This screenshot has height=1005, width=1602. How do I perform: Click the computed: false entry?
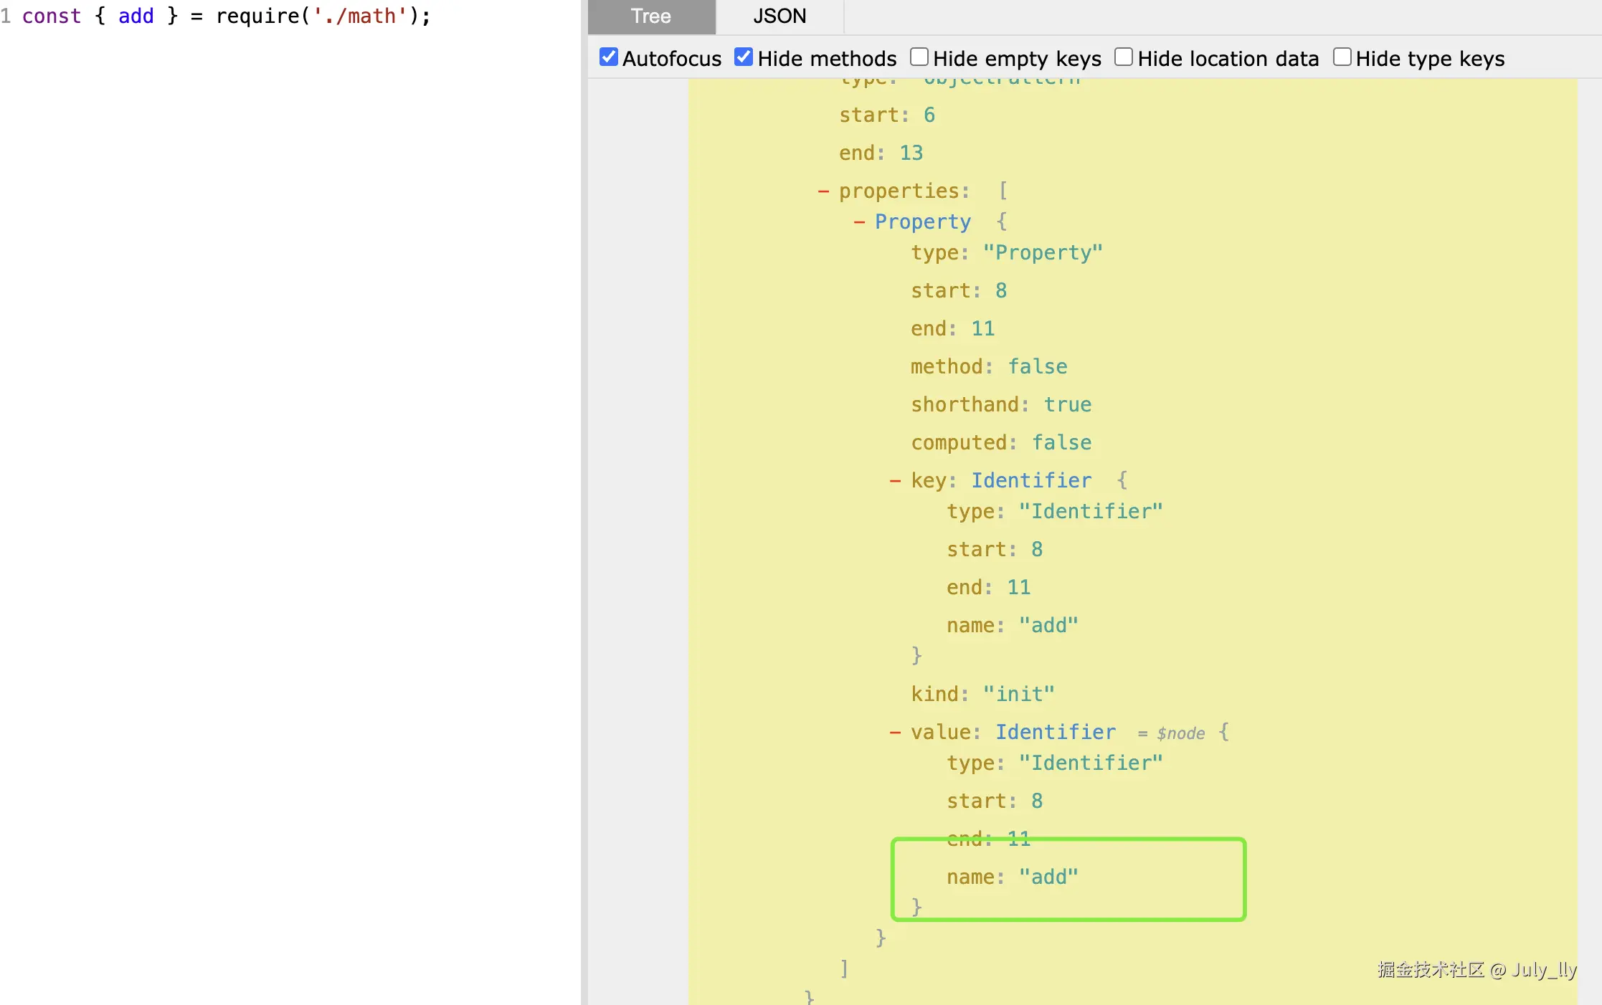click(1001, 443)
